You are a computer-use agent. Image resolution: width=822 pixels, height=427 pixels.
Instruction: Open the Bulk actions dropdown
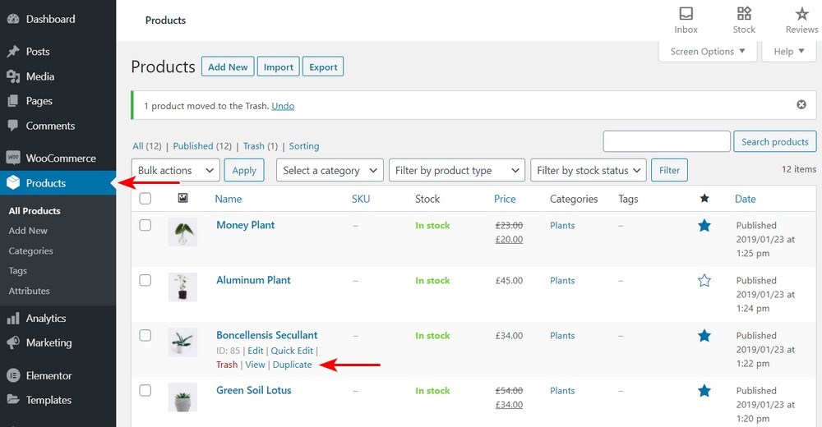[176, 170]
